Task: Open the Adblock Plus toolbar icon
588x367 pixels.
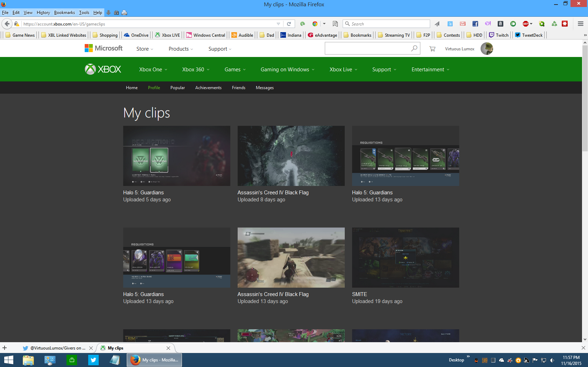Action: 526,24
